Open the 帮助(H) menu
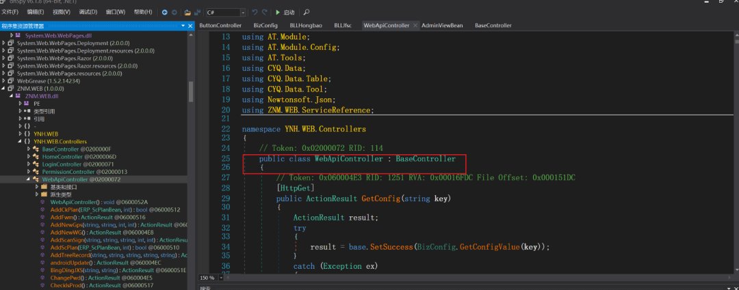The width and height of the screenshot is (739, 290). [x=143, y=12]
